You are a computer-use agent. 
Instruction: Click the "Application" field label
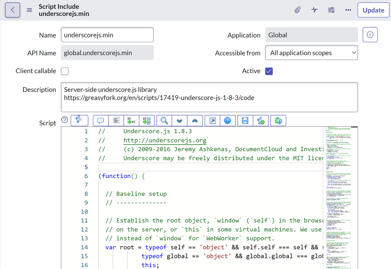tap(244, 35)
